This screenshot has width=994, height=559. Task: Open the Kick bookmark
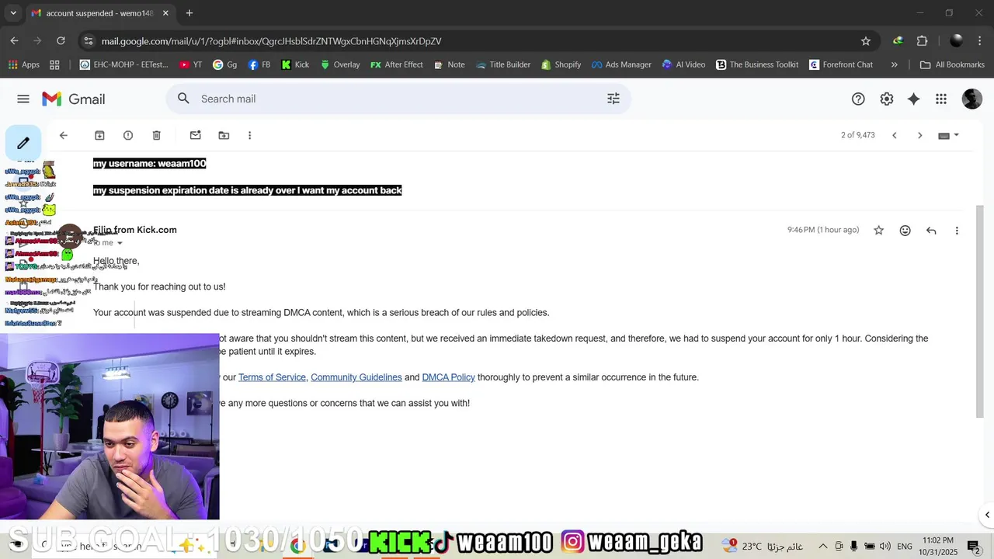pos(295,64)
